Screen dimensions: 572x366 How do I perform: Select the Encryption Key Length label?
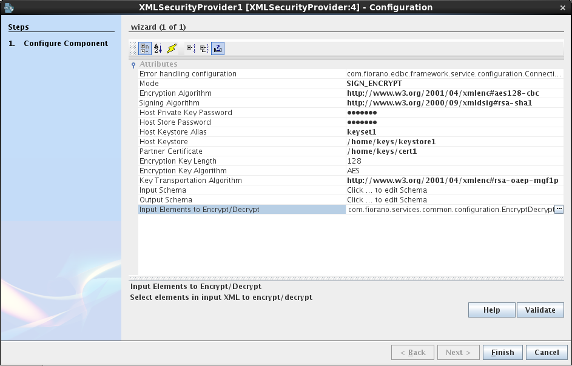click(x=178, y=161)
